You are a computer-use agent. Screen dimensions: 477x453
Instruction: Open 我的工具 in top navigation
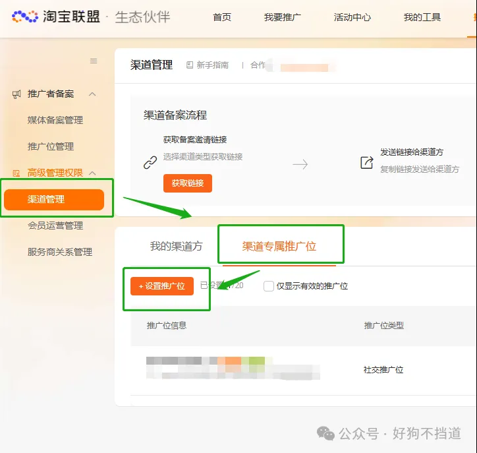(x=422, y=17)
